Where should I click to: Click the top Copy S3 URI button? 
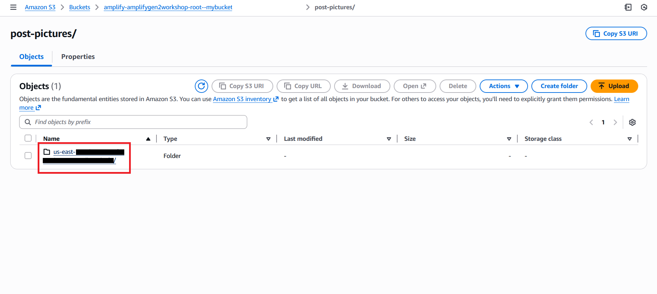(616, 34)
